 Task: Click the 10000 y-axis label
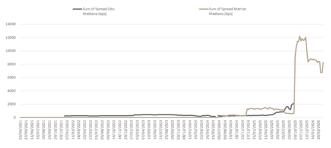(x=11, y=51)
